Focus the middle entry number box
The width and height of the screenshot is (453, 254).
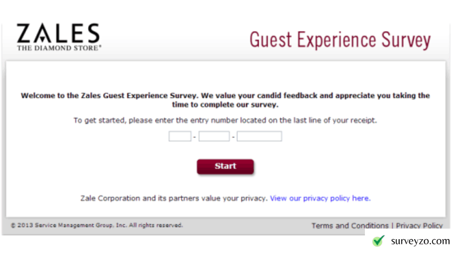point(214,136)
